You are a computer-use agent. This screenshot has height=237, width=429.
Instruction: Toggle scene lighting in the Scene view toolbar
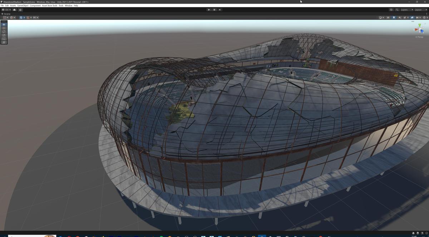pos(394,17)
